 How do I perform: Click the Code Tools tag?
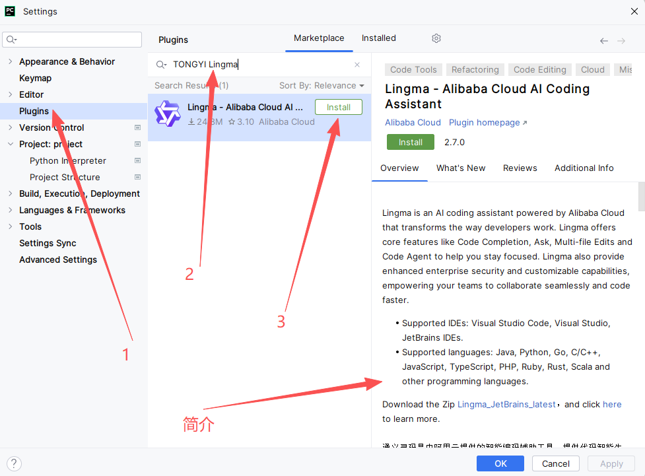(413, 69)
